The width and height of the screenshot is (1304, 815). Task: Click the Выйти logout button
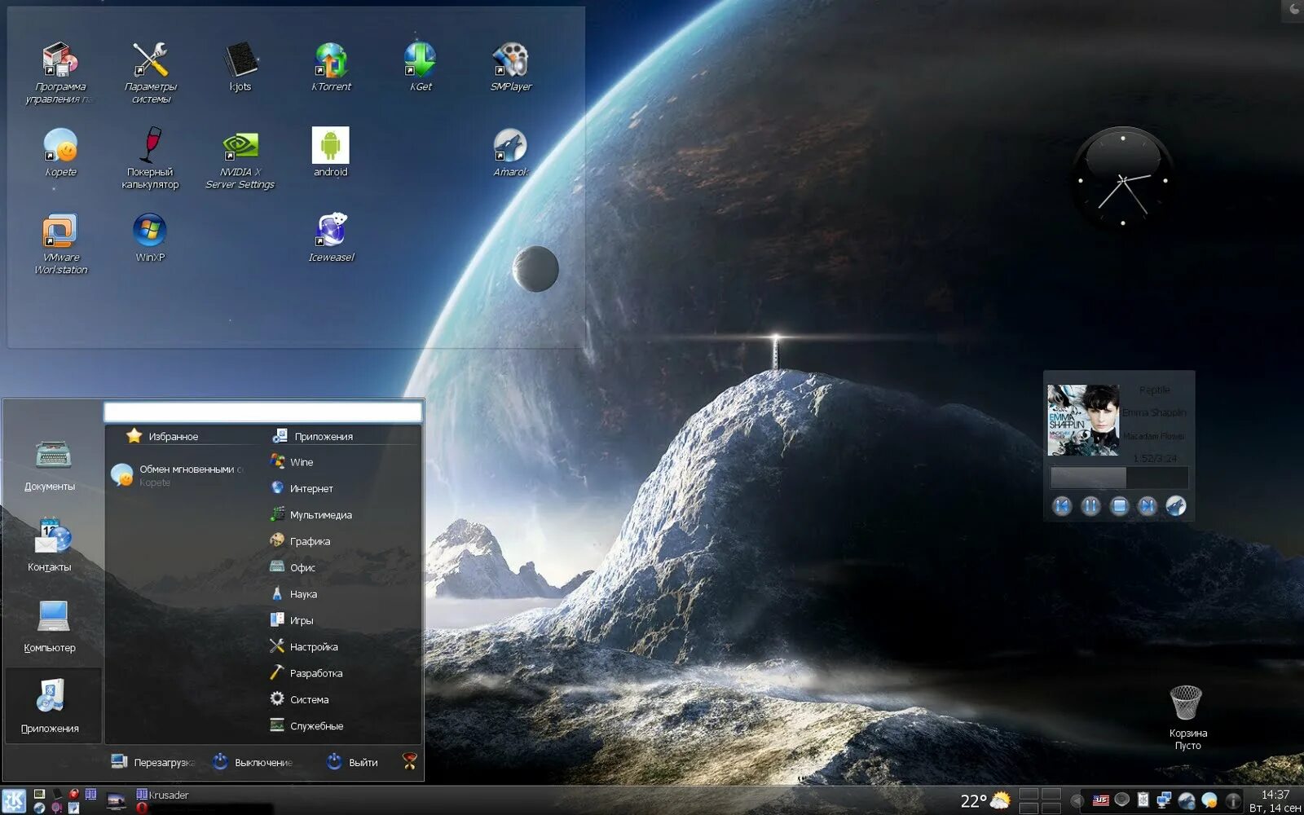pos(352,762)
